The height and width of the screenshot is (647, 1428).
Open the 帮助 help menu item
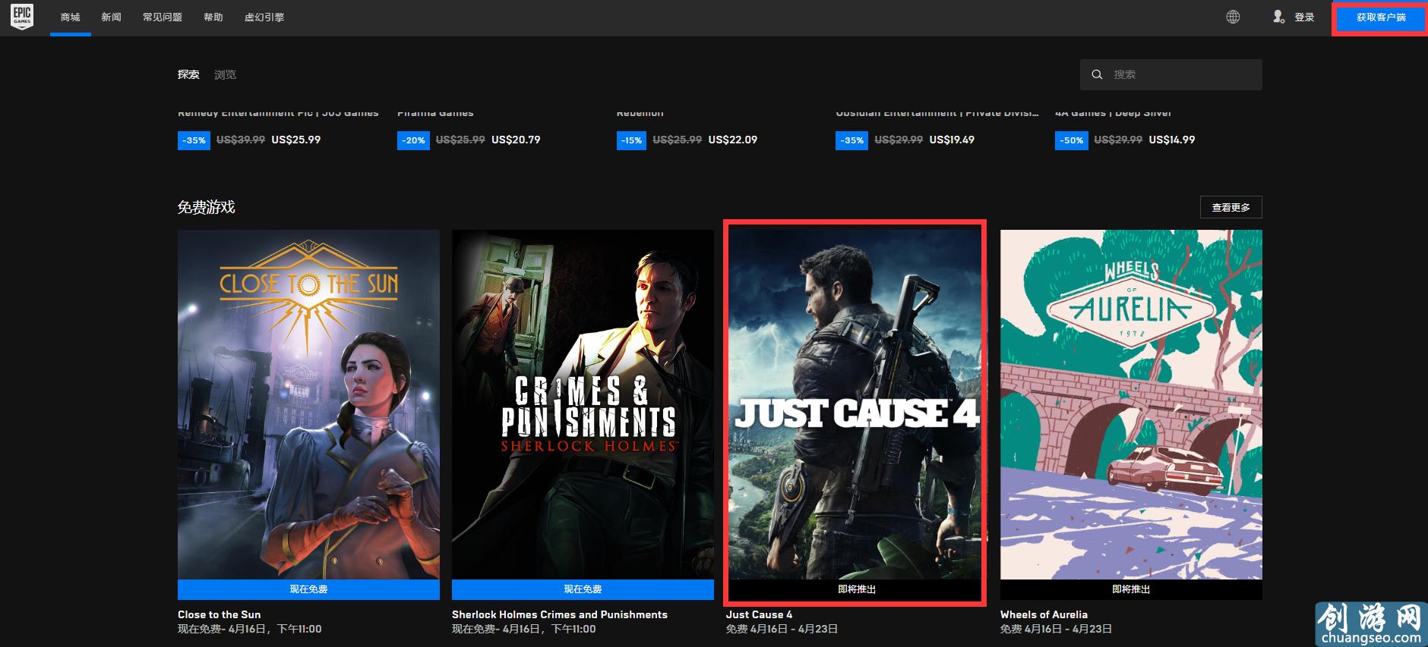pos(213,17)
